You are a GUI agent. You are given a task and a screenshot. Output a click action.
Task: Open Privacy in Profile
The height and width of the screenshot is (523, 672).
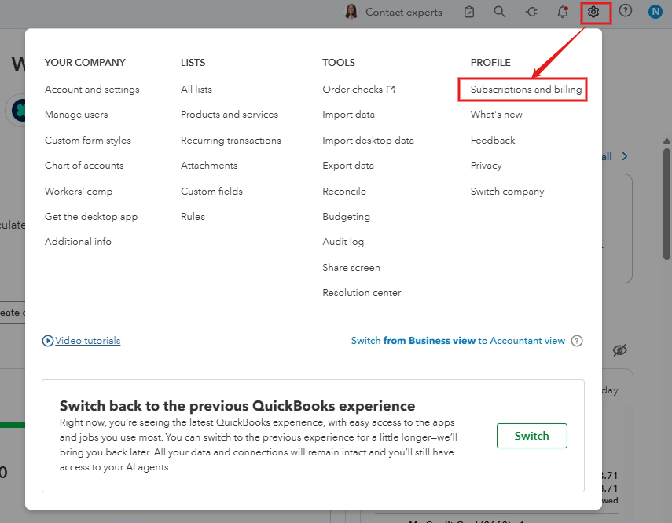point(486,166)
